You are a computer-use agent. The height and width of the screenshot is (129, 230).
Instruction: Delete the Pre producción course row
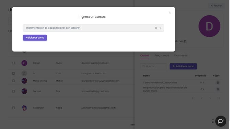pos(218,89)
